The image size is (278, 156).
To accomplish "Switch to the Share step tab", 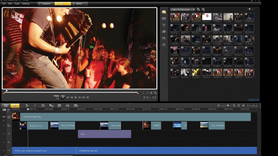I will (x=79, y=3).
